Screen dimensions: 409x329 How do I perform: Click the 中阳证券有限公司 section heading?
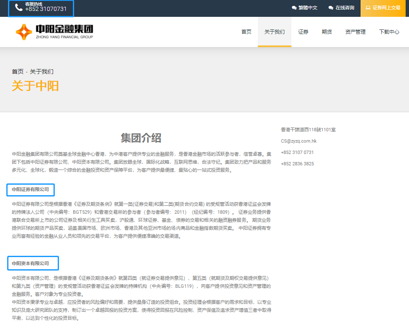pos(30,190)
